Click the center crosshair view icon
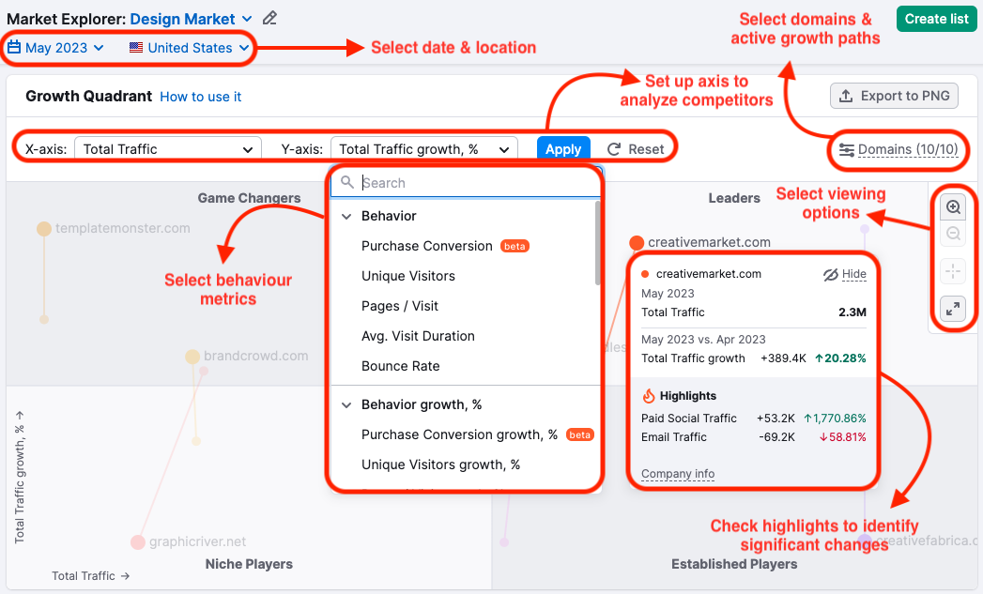This screenshot has width=983, height=594. pyautogui.click(x=953, y=272)
